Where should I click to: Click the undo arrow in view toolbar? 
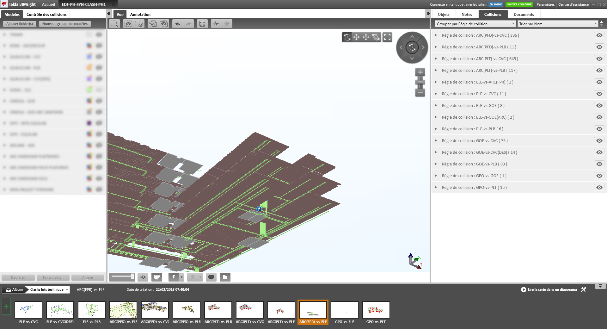[178, 24]
